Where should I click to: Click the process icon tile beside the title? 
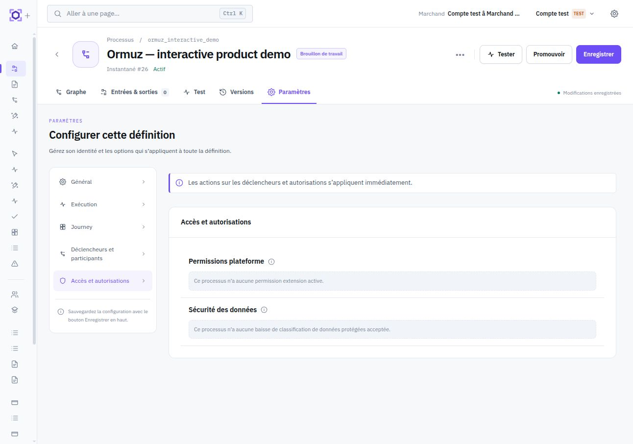click(x=86, y=54)
